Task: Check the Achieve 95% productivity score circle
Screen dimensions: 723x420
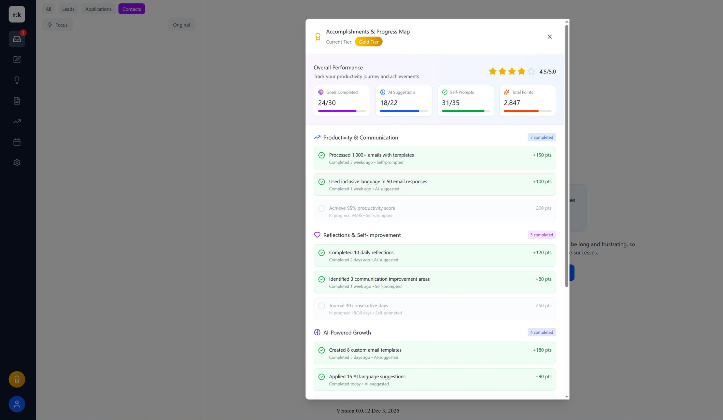Action: pyautogui.click(x=321, y=208)
